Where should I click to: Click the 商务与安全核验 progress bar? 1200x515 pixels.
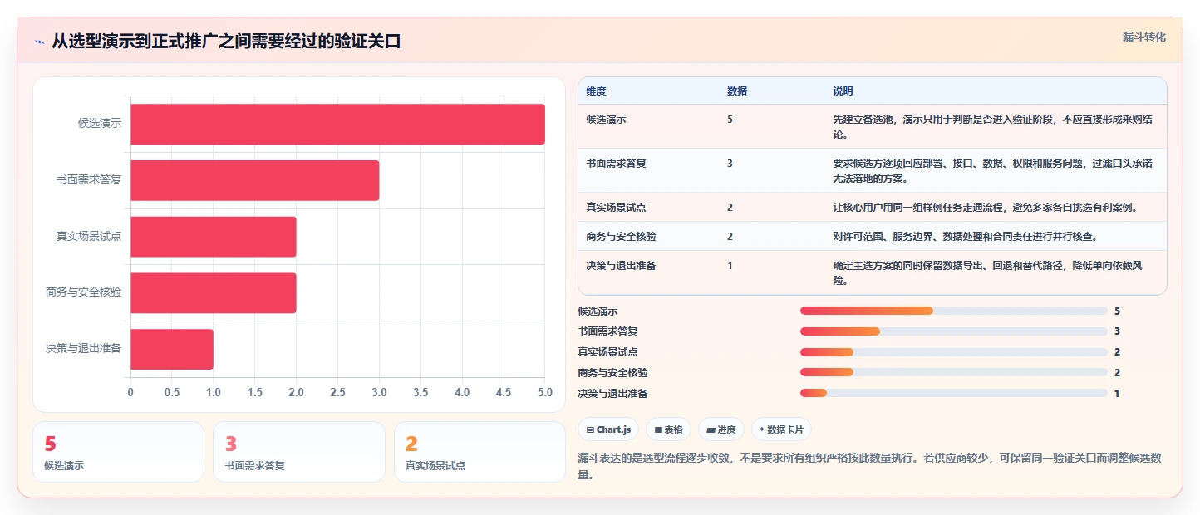click(954, 373)
